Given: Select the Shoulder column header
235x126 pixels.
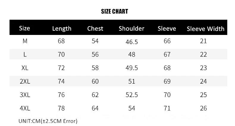Looking at the screenshot, I should (x=131, y=28).
